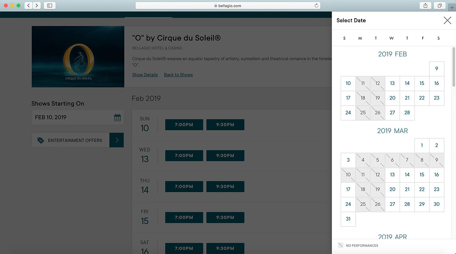Select Saturday 16 7:00PM showtime

(x=184, y=248)
